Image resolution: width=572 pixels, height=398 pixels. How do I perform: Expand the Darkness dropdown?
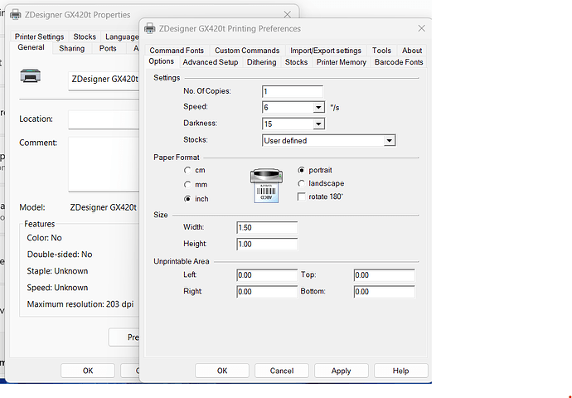click(318, 124)
